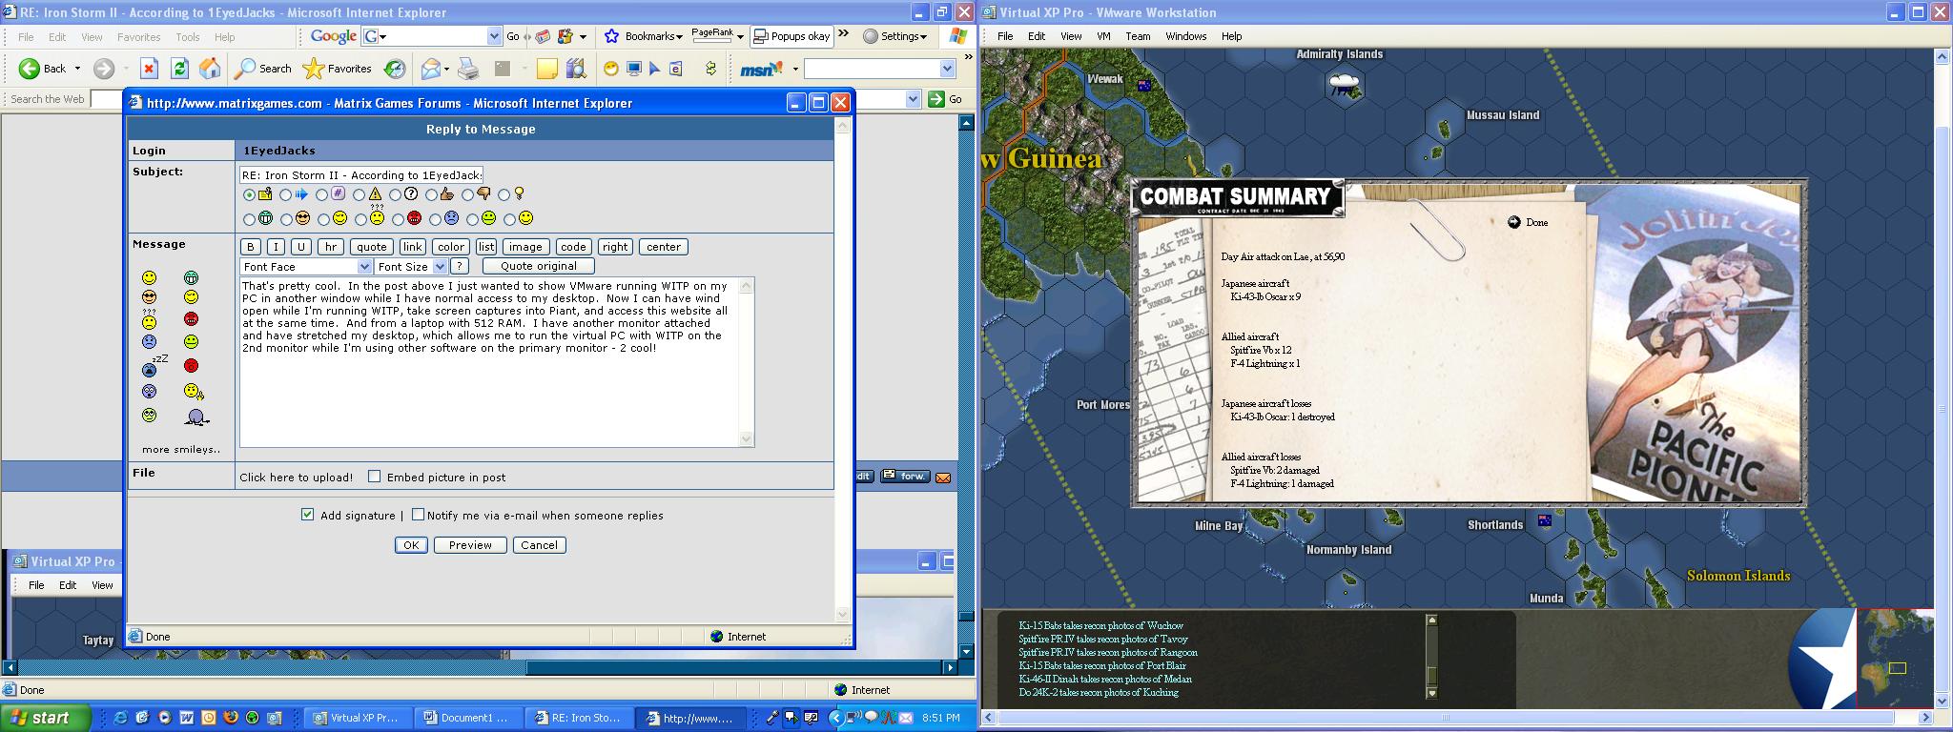
Task: Click the Windows Media Player quick launch icon
Action: coord(164,718)
